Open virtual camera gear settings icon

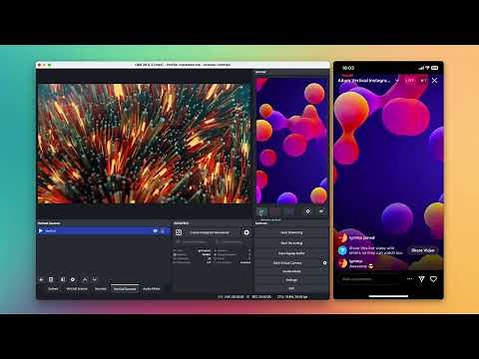(324, 262)
